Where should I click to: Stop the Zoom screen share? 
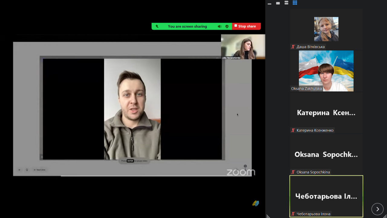point(246,26)
